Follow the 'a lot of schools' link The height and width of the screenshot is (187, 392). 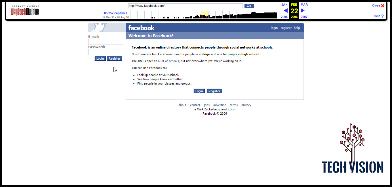(168, 61)
